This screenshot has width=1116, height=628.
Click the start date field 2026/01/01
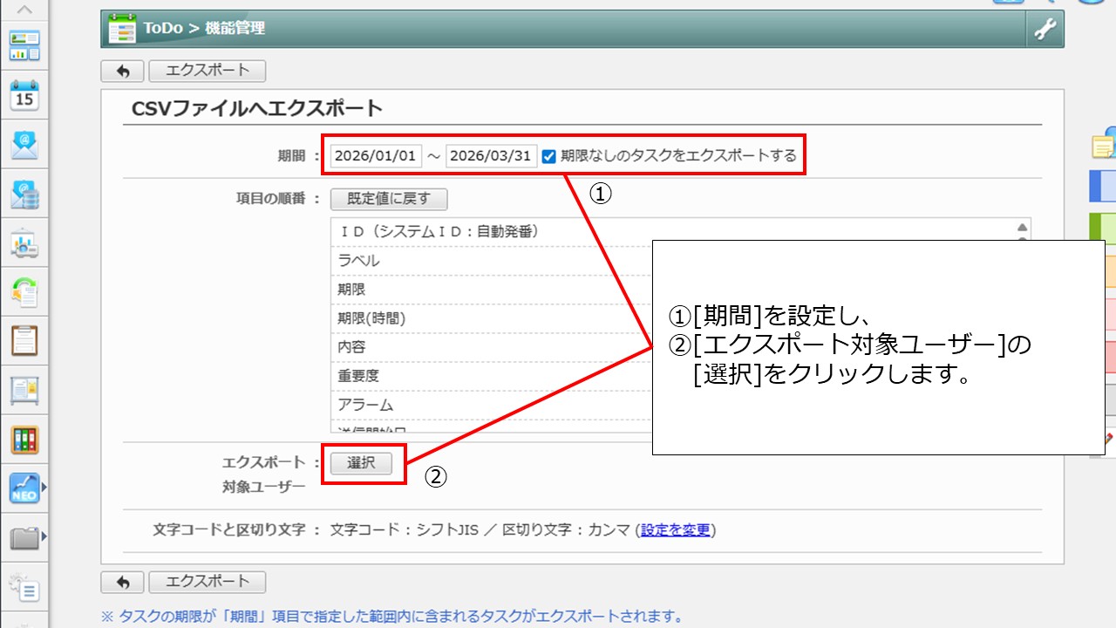point(376,157)
